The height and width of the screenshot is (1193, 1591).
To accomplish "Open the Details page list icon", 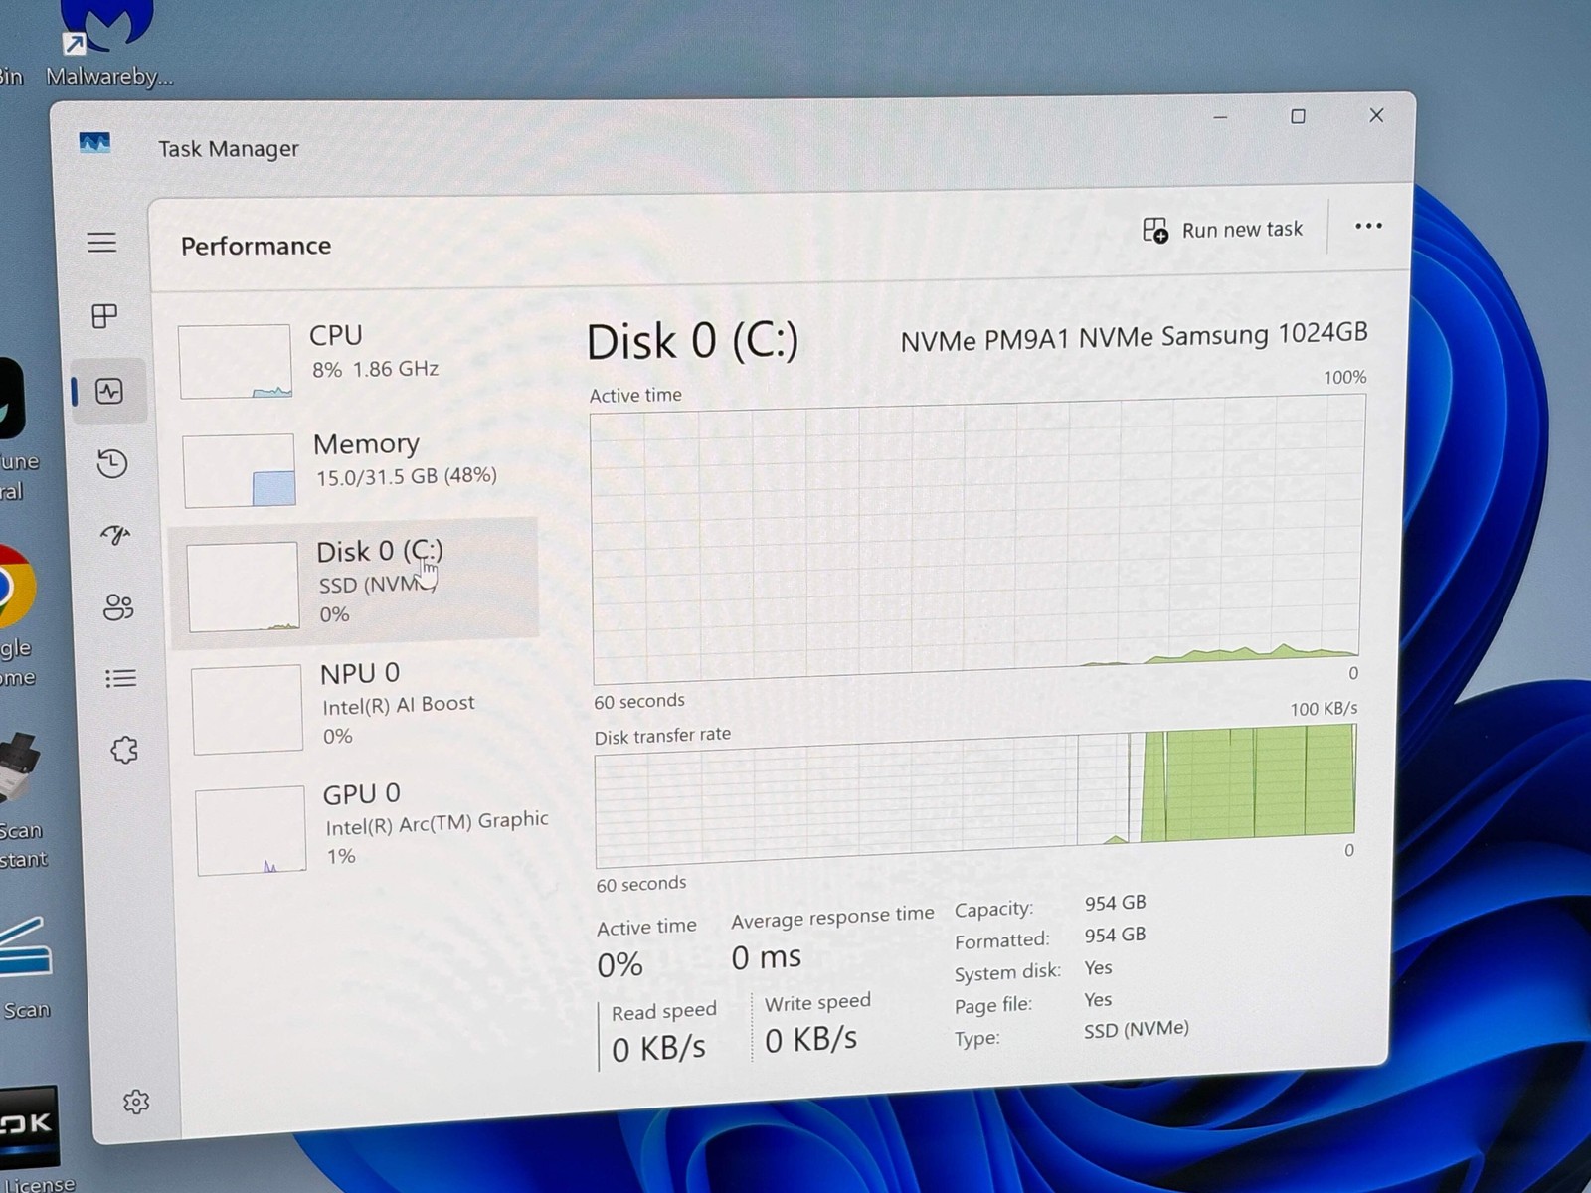I will coord(121,678).
